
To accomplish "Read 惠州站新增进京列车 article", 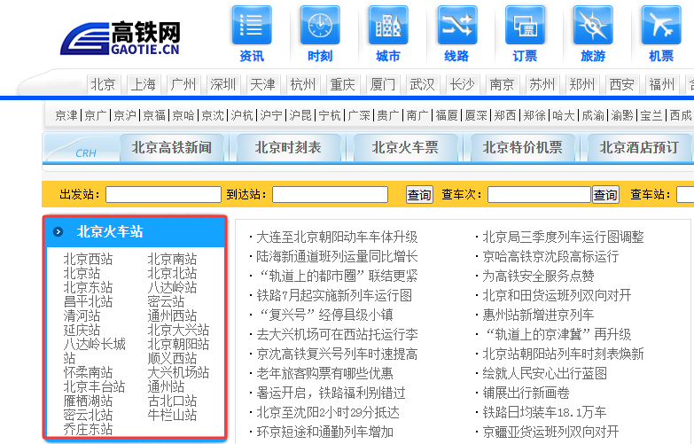I will click(x=538, y=315).
